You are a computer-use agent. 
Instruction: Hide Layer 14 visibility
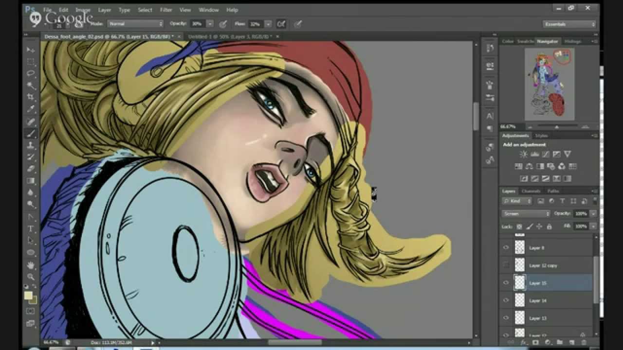[x=506, y=300]
